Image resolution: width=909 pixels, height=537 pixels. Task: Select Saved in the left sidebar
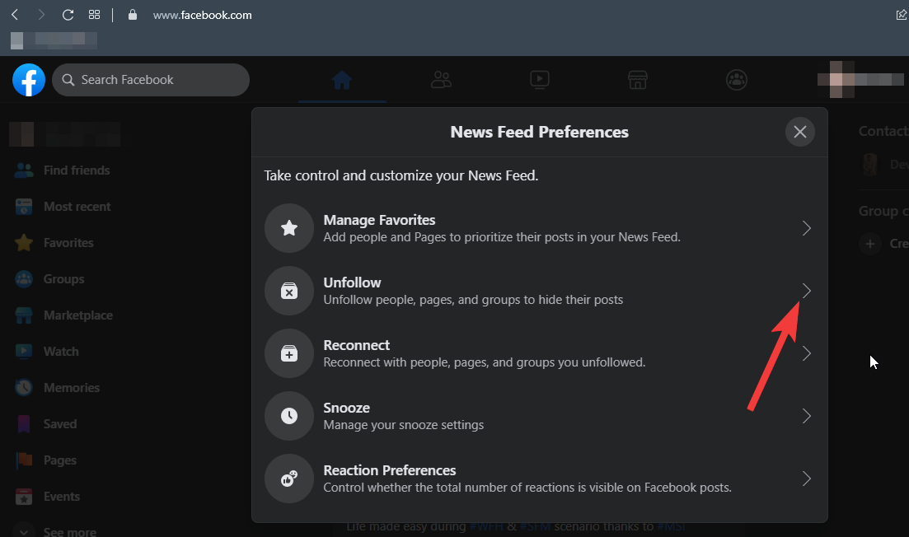59,424
